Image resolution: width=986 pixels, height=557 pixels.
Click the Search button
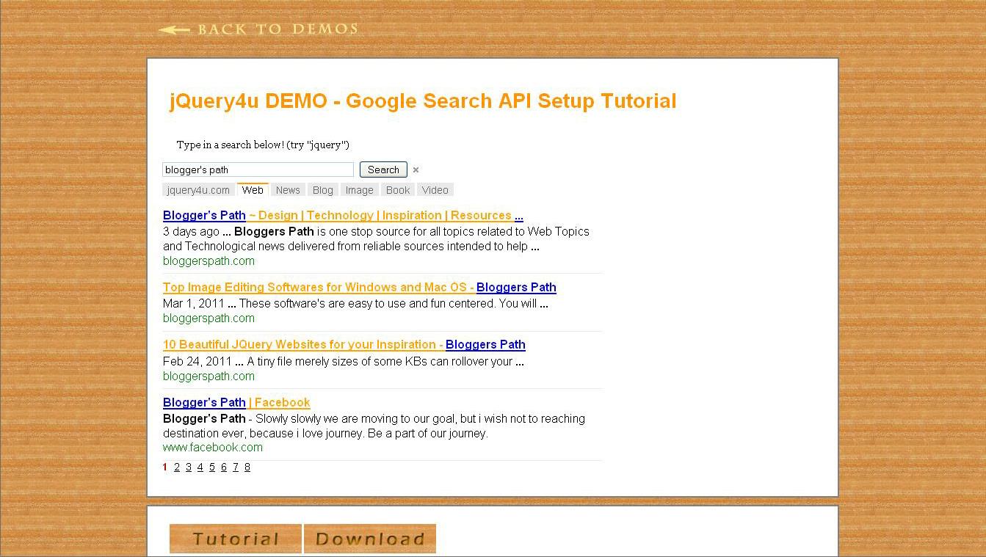[x=383, y=170]
